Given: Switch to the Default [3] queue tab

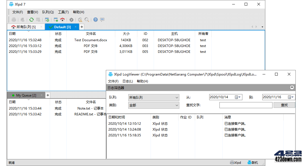Looking at the screenshot, I should tap(62, 27).
